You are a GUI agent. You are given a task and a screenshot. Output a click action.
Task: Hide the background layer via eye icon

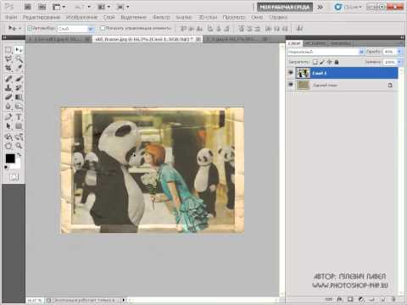click(x=291, y=85)
